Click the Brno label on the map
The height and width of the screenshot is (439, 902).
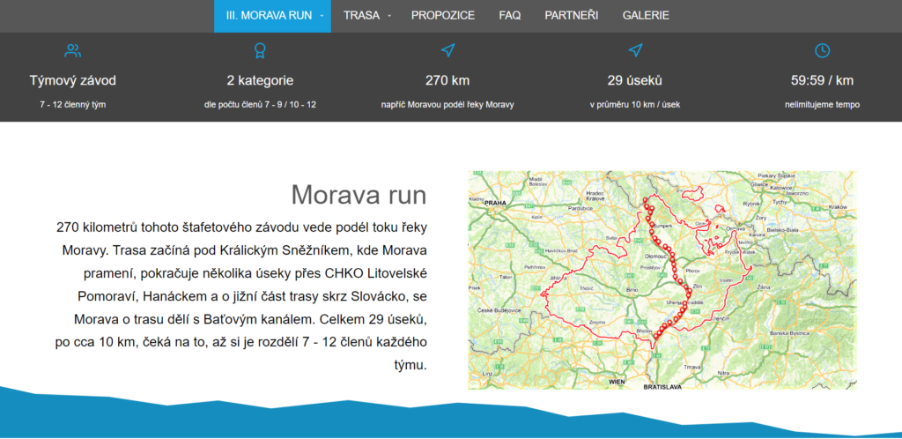[632, 291]
